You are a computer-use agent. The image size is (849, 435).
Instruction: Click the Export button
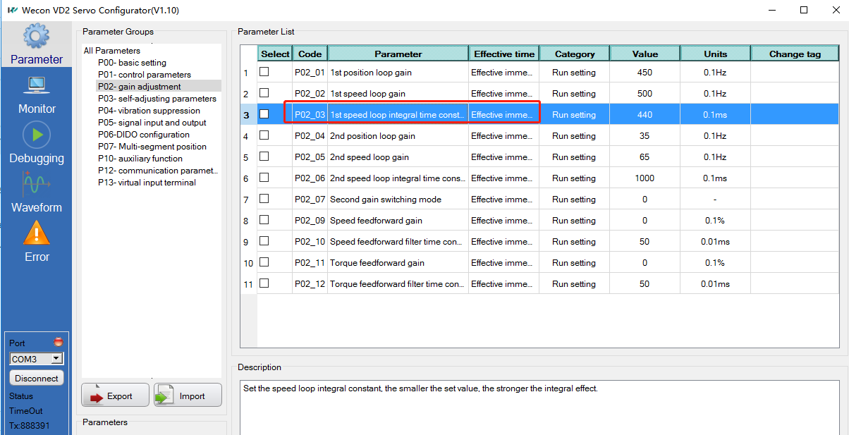click(x=116, y=396)
